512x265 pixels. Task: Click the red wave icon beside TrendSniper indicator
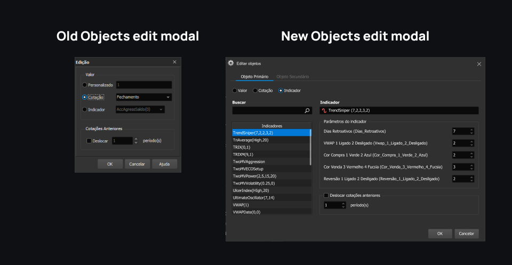(x=324, y=110)
